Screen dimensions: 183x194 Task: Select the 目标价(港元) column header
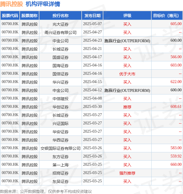coord(167,16)
